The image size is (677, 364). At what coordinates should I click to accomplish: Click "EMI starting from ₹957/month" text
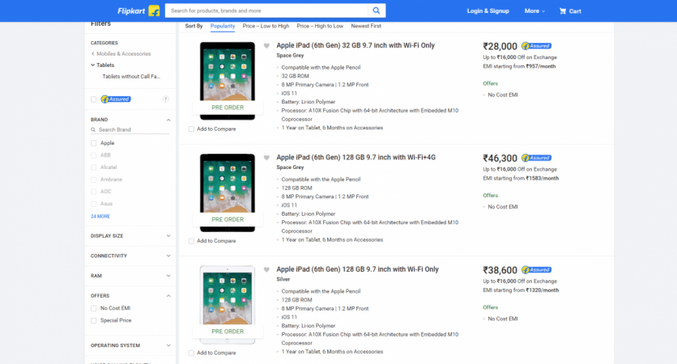pyautogui.click(x=519, y=66)
